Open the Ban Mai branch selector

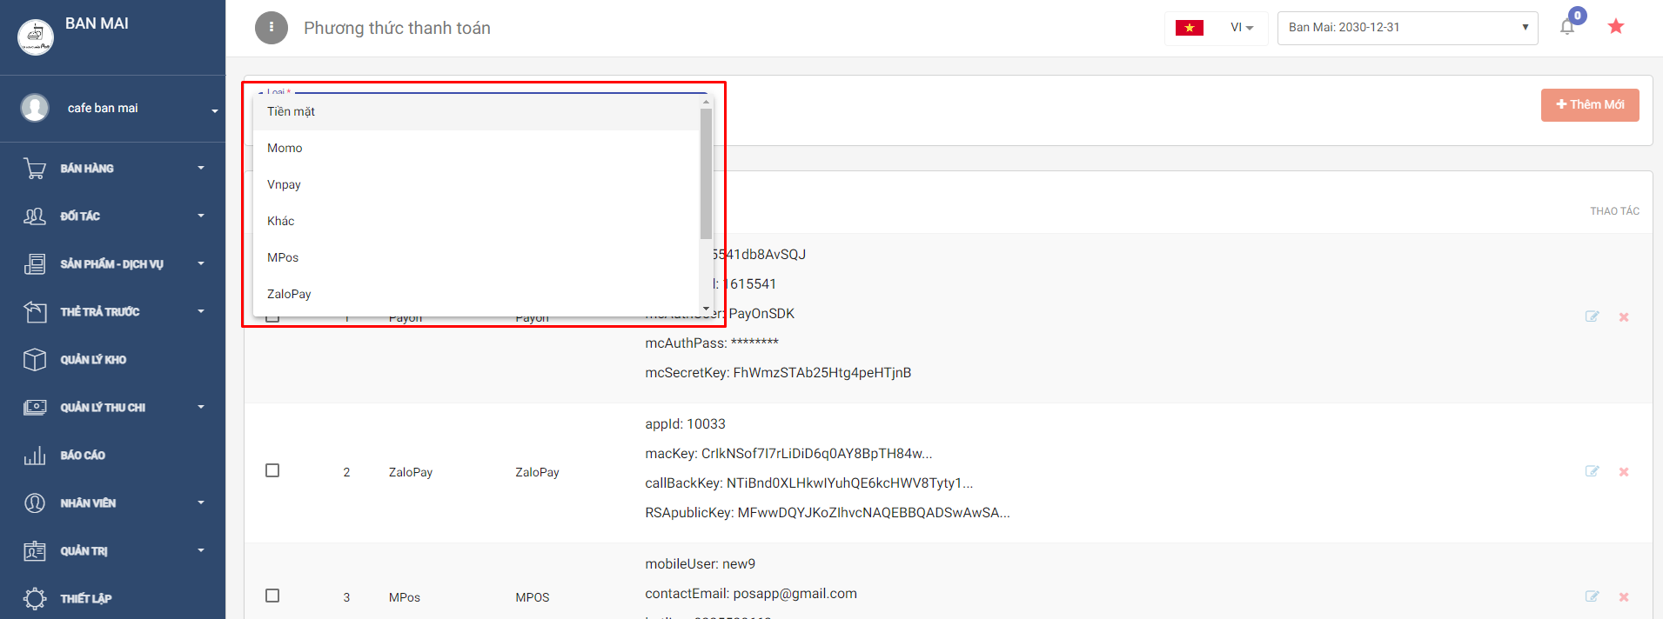pos(1407,28)
